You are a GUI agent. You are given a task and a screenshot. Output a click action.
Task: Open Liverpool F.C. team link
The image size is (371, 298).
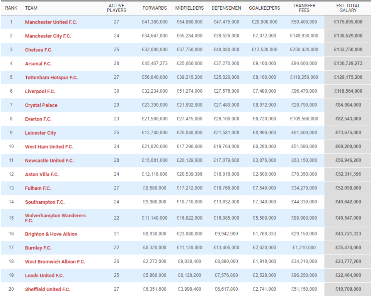click(x=40, y=91)
